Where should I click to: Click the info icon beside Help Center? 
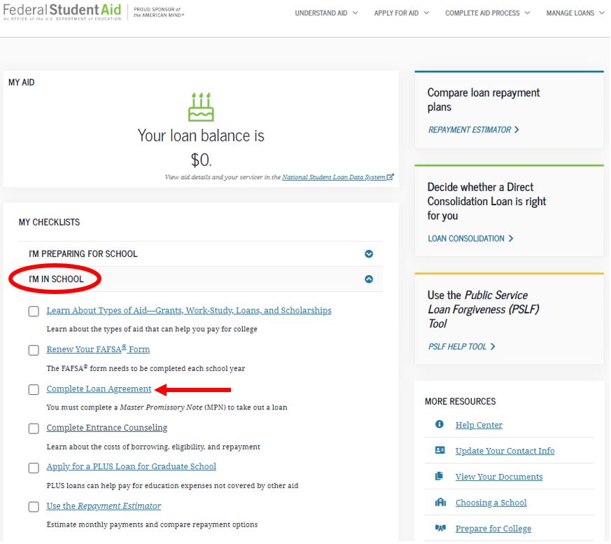(x=439, y=424)
